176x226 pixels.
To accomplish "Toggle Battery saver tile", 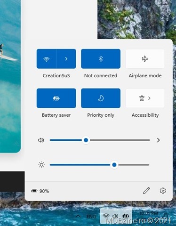I will [x=56, y=98].
